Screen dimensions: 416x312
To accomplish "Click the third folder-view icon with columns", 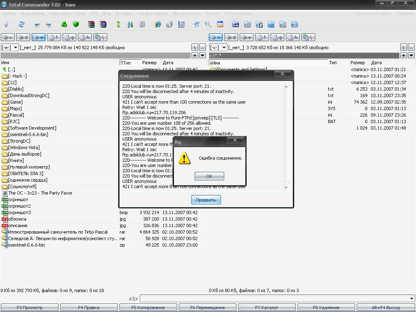I will tap(259, 25).
